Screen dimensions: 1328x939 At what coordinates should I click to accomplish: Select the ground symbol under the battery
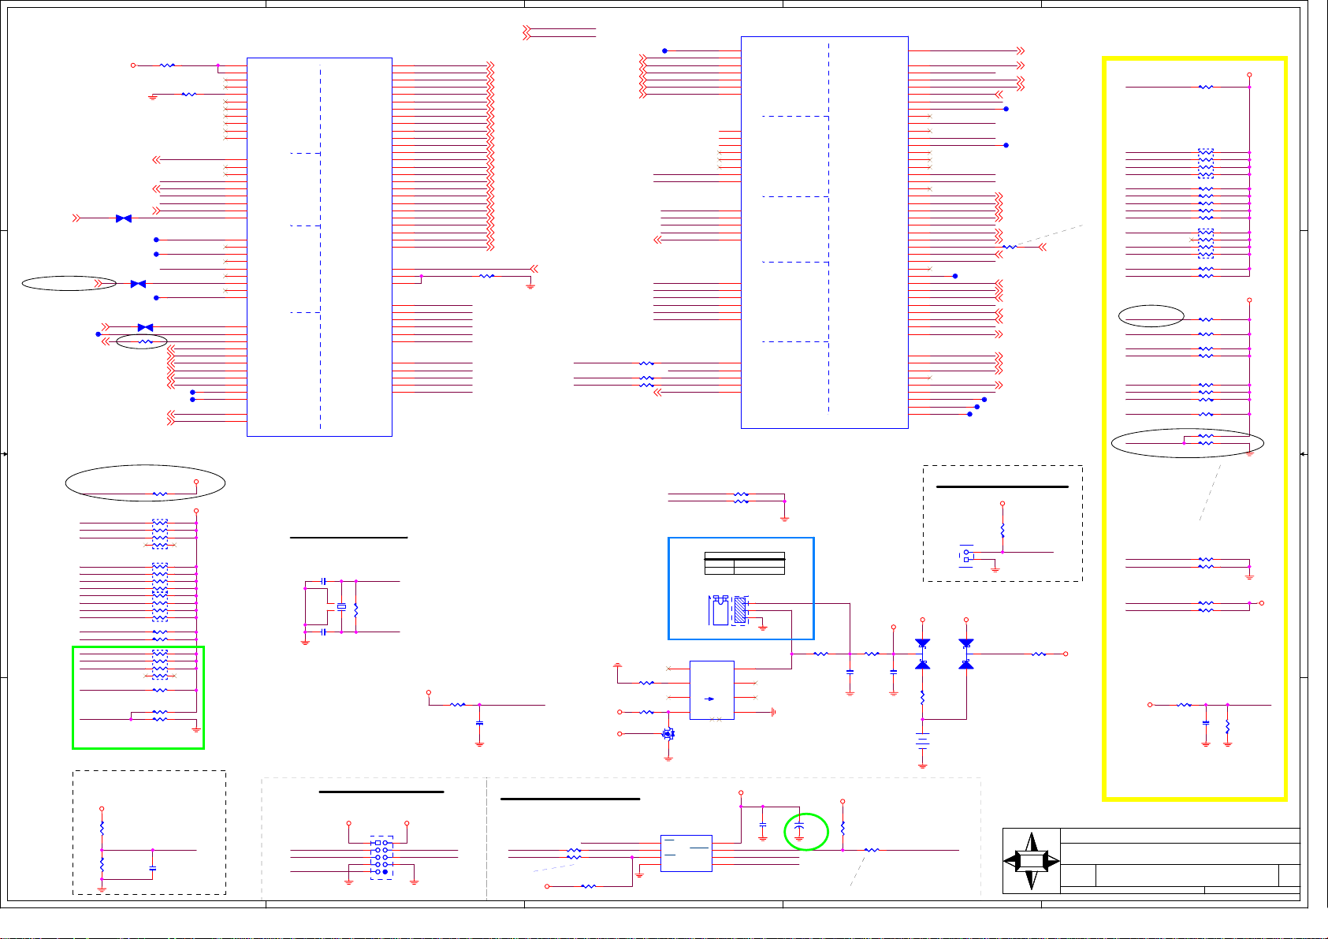(922, 765)
